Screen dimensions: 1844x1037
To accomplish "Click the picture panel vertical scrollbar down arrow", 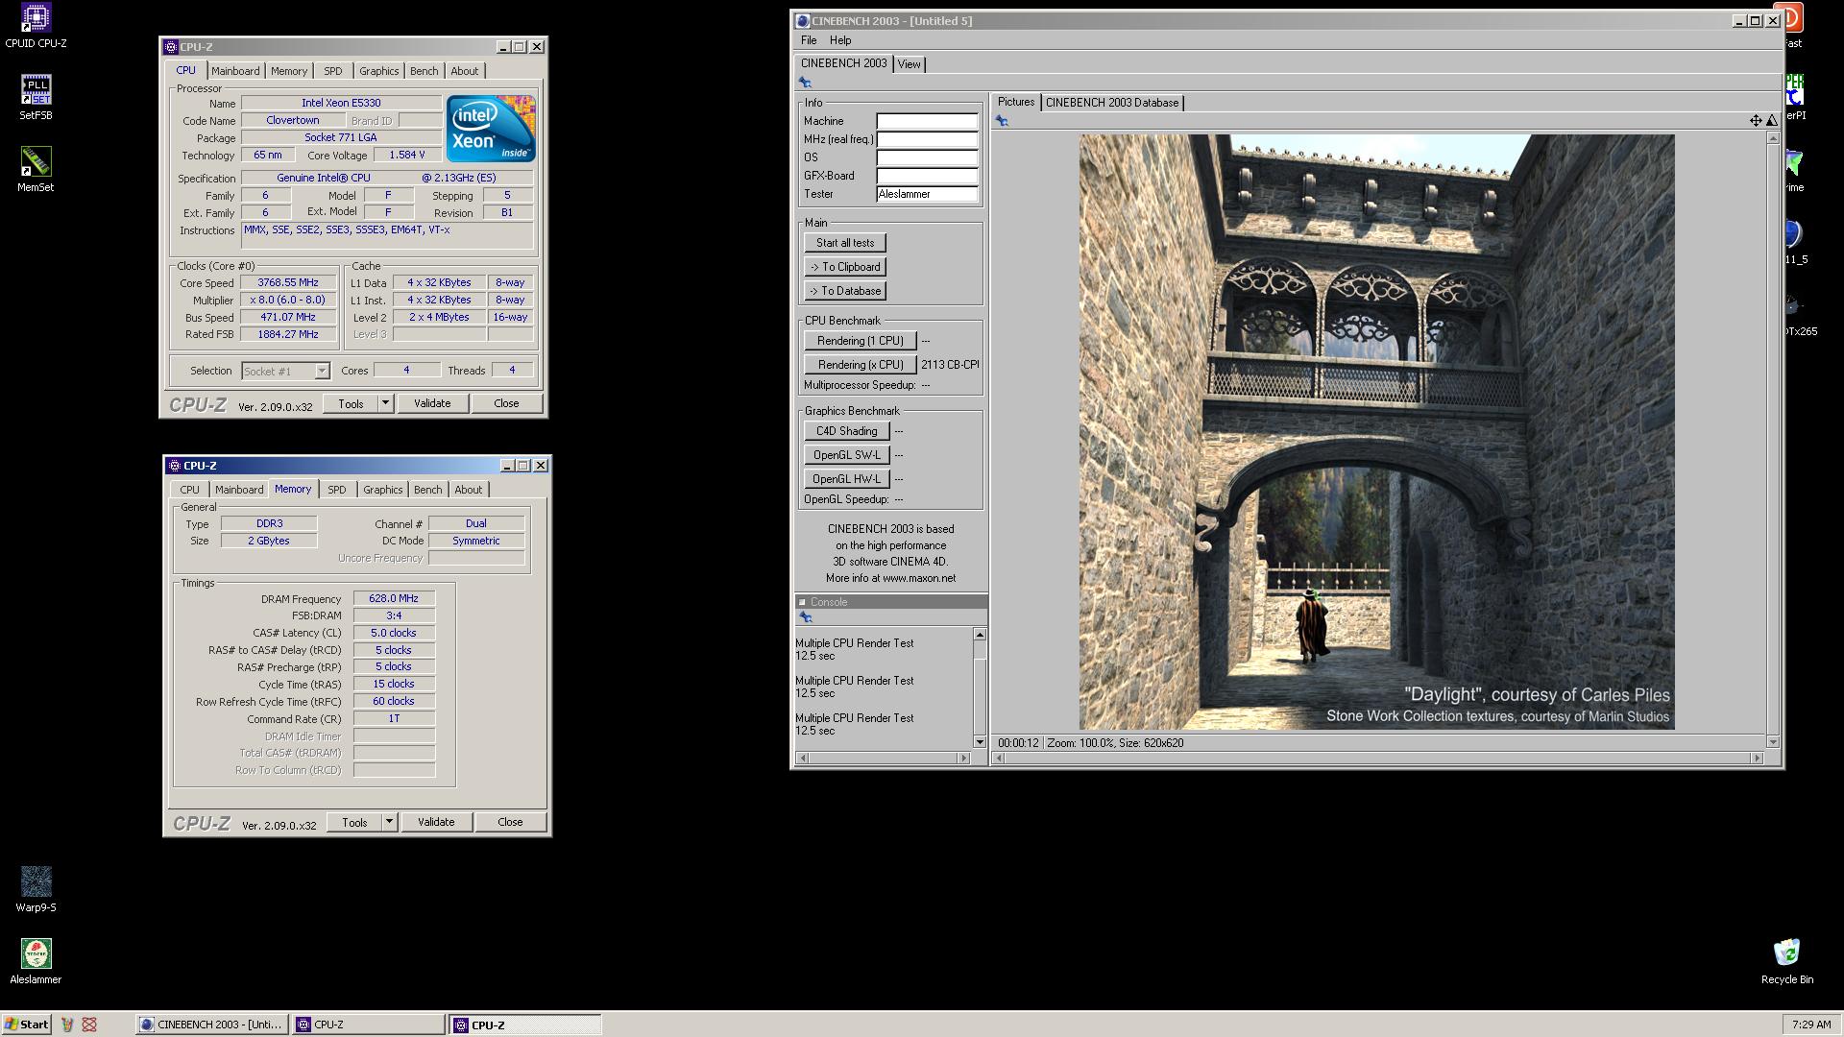I will (1773, 741).
